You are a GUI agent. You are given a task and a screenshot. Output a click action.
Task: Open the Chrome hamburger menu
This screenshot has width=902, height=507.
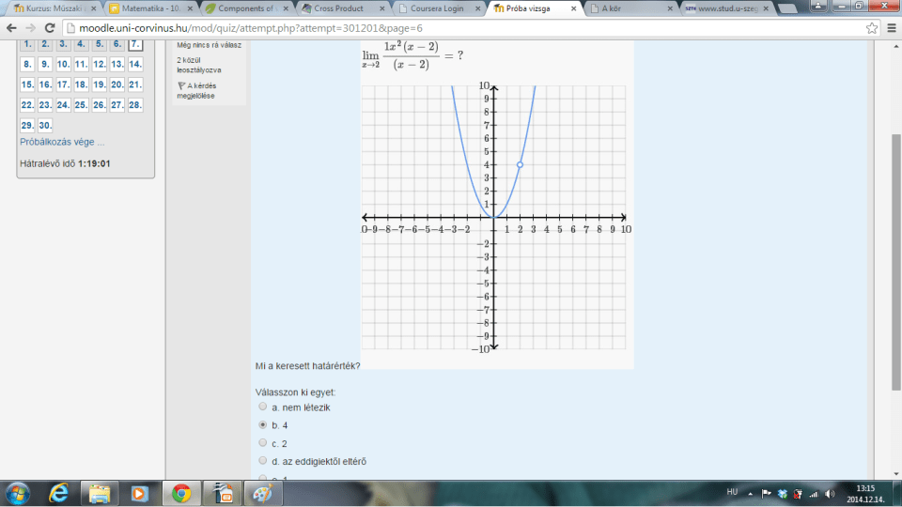890,28
